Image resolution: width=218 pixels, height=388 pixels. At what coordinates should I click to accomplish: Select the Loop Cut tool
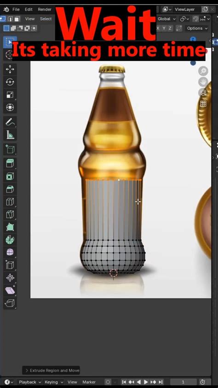click(x=10, y=202)
